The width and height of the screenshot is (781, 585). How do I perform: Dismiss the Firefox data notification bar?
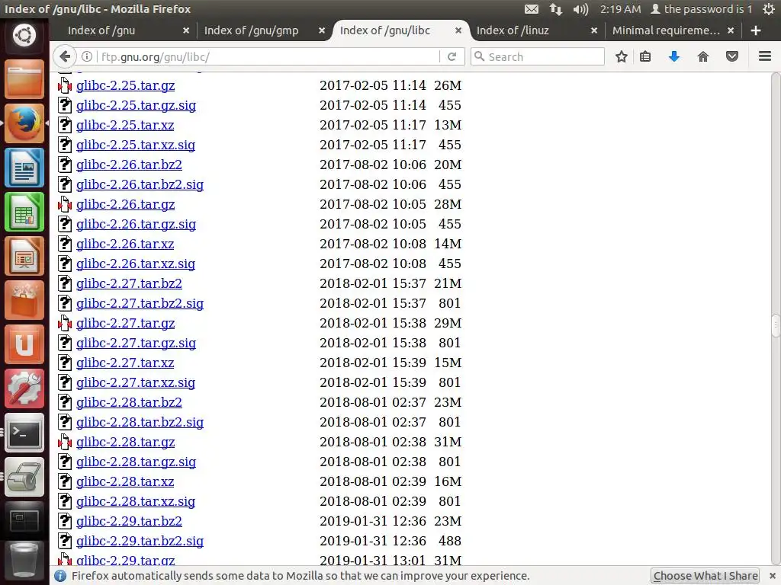[x=772, y=576]
